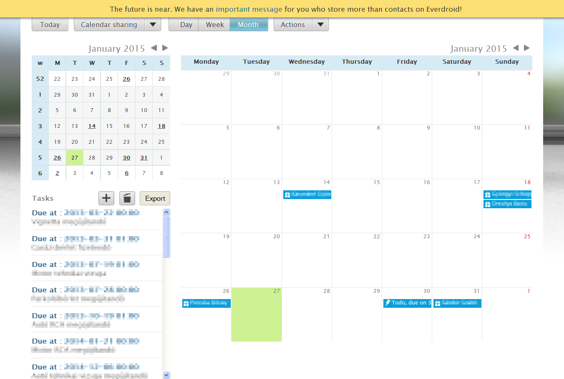Open the first event on Sunday 18
Viewport: 564px width, 379px height.
pos(507,194)
